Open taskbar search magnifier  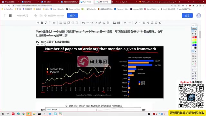coord(8,114)
